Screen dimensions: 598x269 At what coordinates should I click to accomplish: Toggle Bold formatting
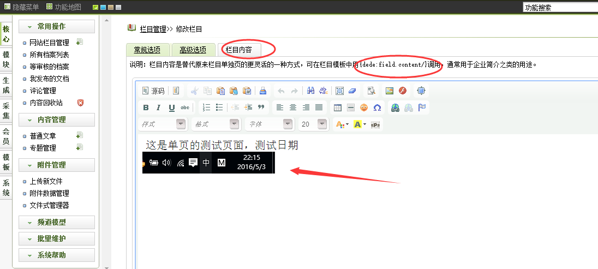coord(146,107)
